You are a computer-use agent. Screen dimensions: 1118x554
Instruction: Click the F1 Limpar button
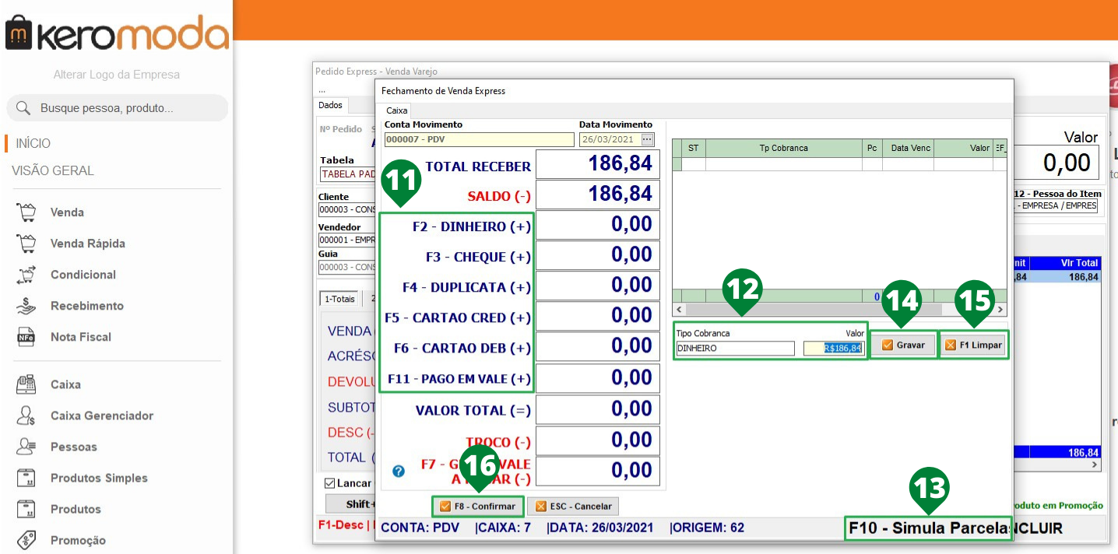973,345
